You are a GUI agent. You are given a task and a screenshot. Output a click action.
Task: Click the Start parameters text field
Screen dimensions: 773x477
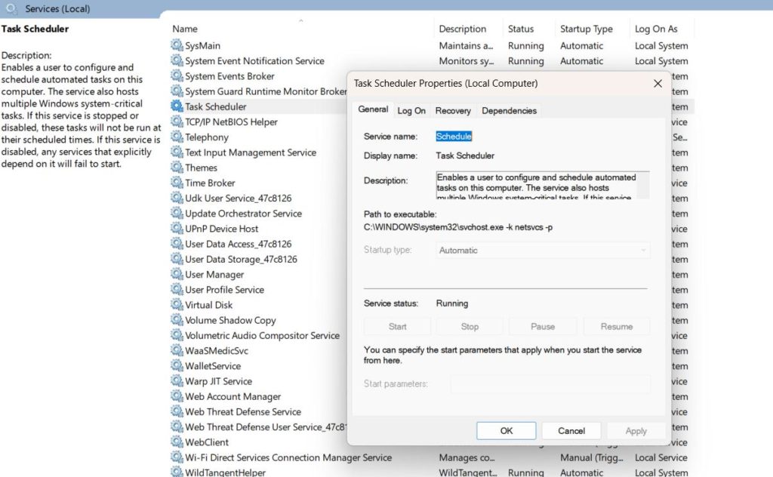(x=550, y=384)
